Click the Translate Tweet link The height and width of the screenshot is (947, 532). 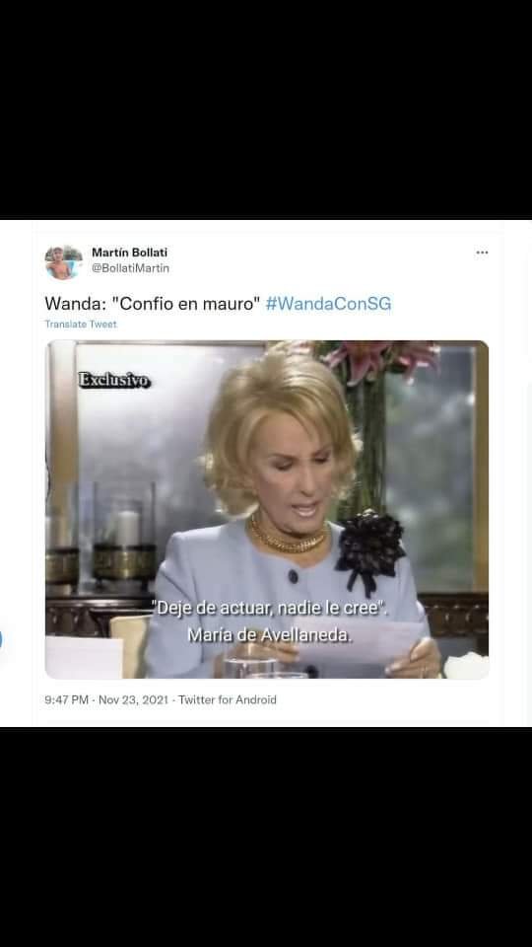81,325
